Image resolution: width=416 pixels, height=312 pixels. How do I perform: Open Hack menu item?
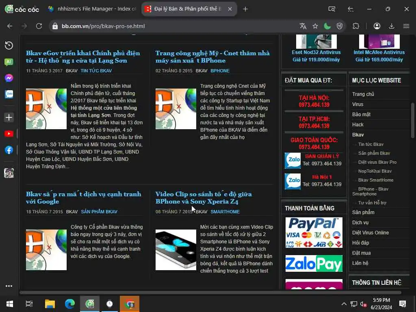[357, 124]
